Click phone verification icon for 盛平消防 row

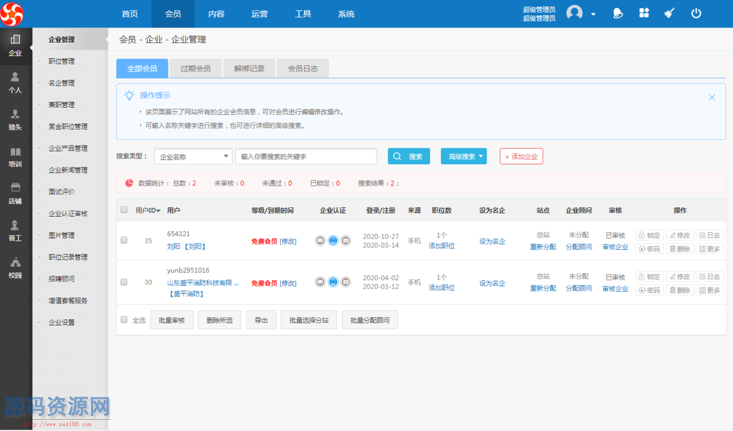pos(333,282)
